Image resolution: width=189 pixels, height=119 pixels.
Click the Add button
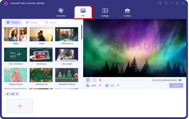[12, 94]
